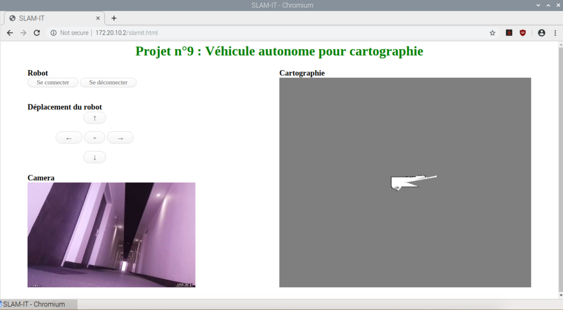The image size is (563, 310).
Task: Click the browser forward arrow
Action: [x=23, y=33]
